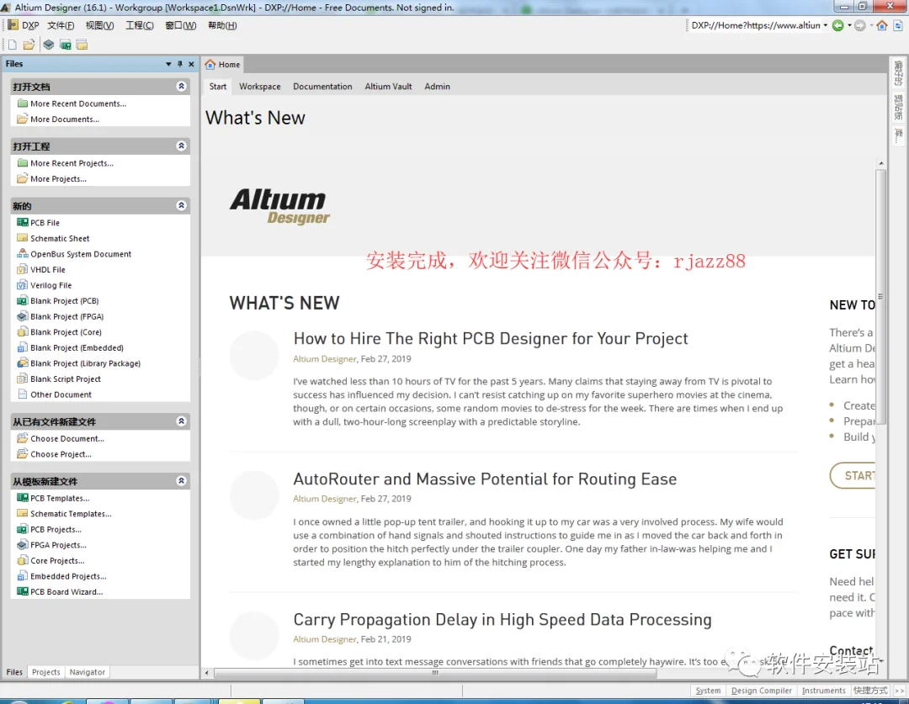Click the horizontal scrollbar of the home page

(435, 673)
